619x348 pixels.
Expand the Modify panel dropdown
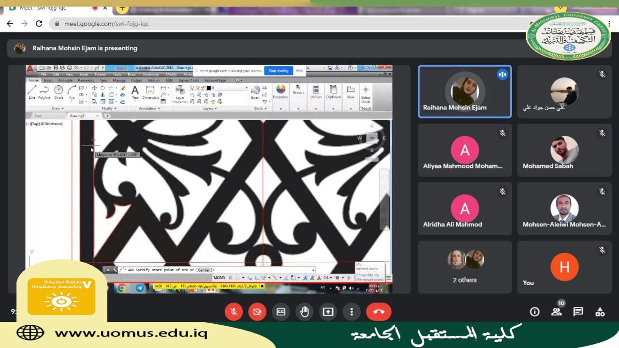point(109,108)
